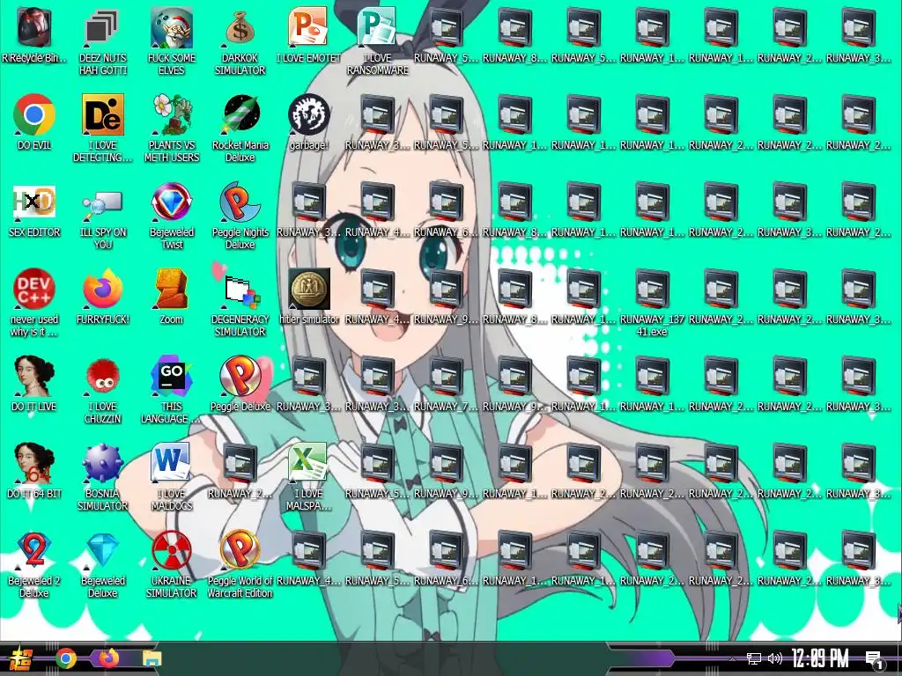Launch the Zoom desktop icon
902x676 pixels.
[x=172, y=289]
